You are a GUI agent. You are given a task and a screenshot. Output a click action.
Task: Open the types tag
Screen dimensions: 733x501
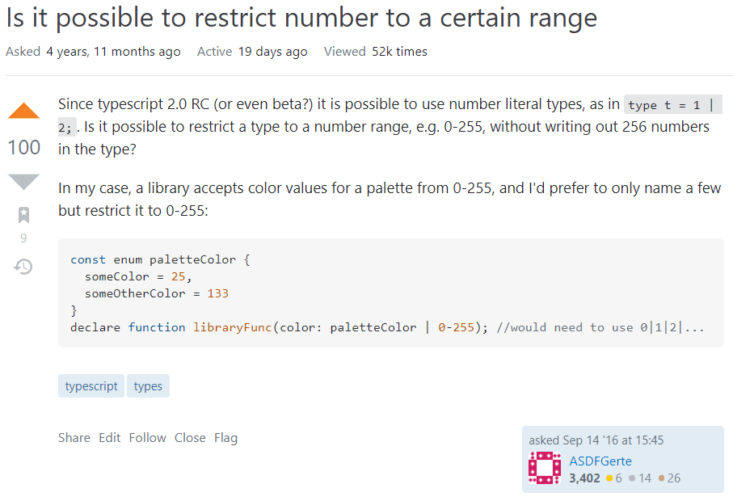148,385
